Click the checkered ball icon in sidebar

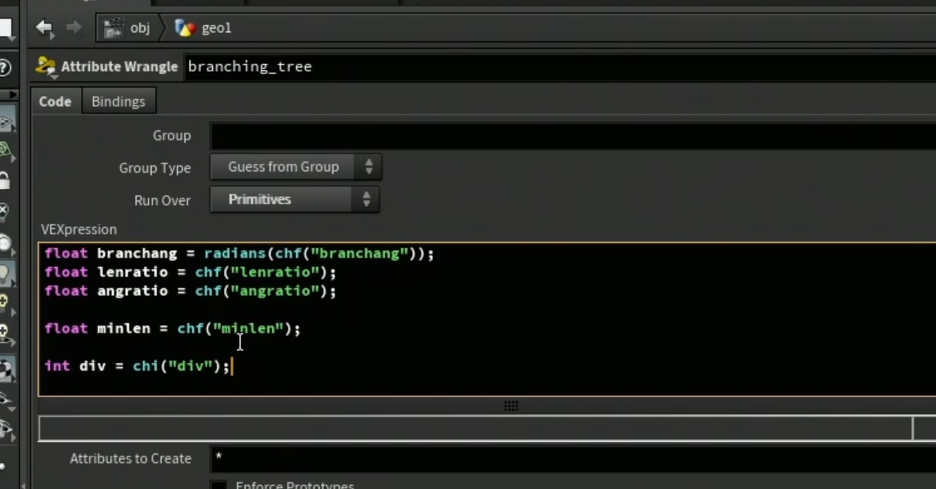coord(6,369)
